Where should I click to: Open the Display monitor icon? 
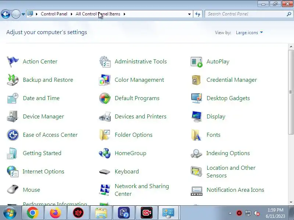click(x=197, y=117)
